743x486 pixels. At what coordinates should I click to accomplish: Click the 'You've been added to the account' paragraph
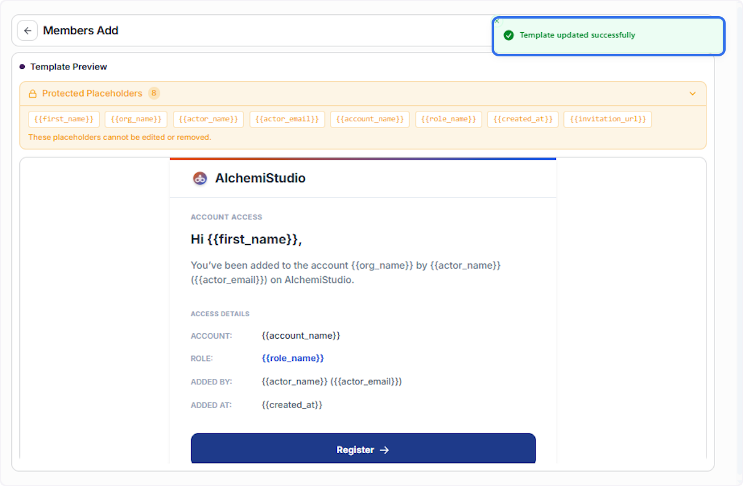(x=345, y=272)
